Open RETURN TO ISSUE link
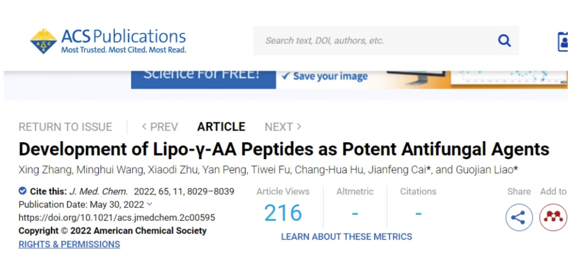The image size is (583, 272). pos(65,127)
